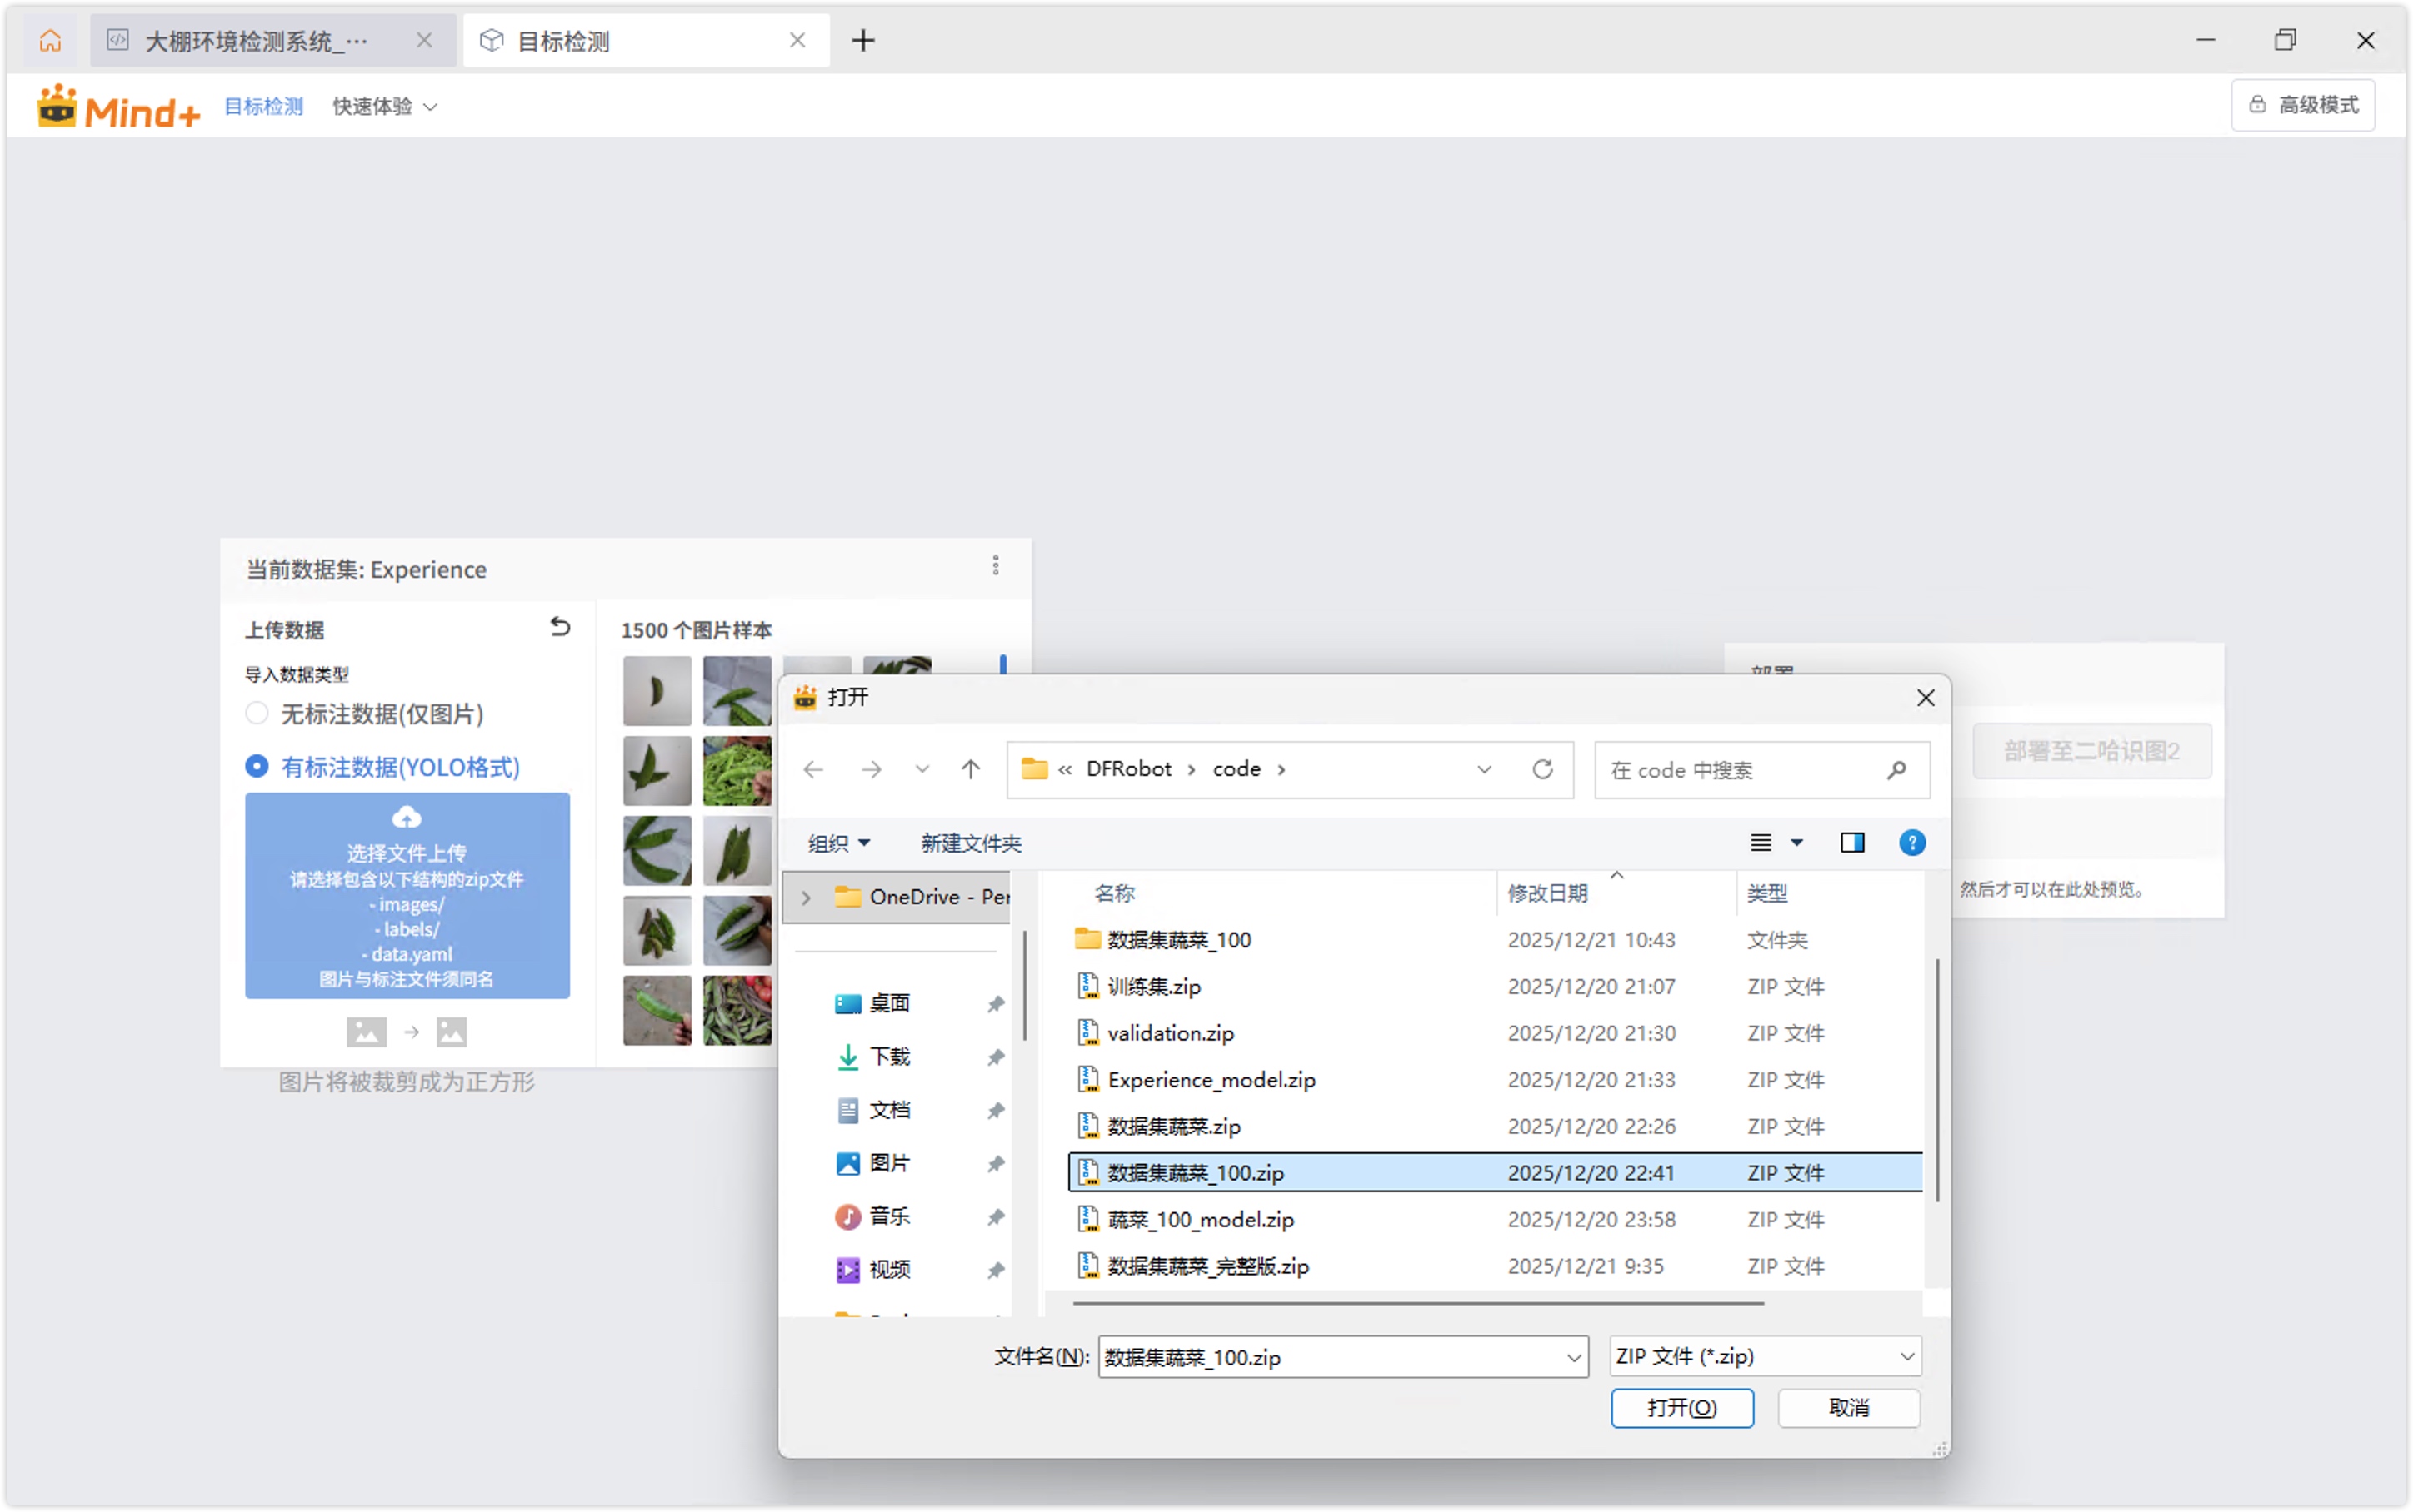Select 无标注数据(仅图片) radio option
The height and width of the screenshot is (1512, 2413).
(x=257, y=714)
